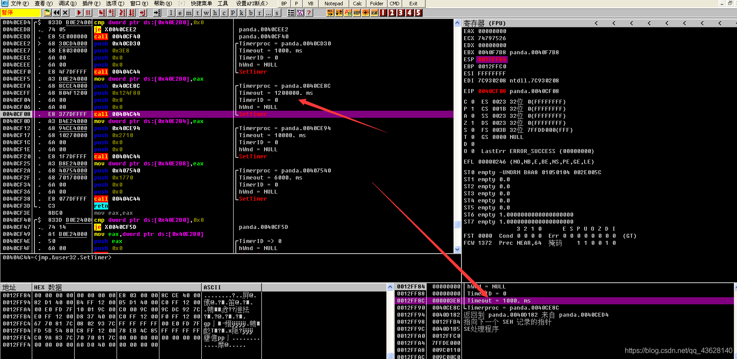Click the Pause execution icon

88,13
